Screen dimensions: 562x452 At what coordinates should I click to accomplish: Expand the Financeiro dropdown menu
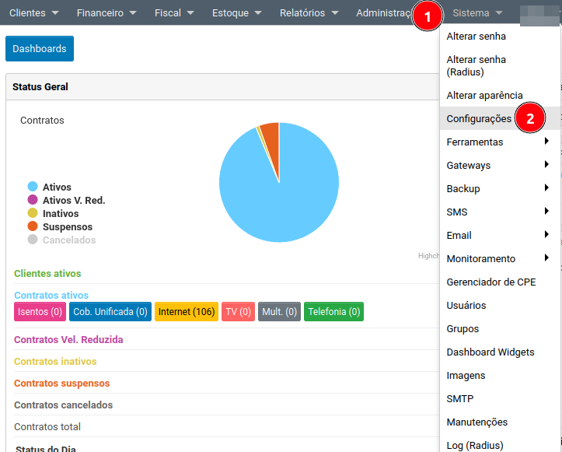[108, 12]
